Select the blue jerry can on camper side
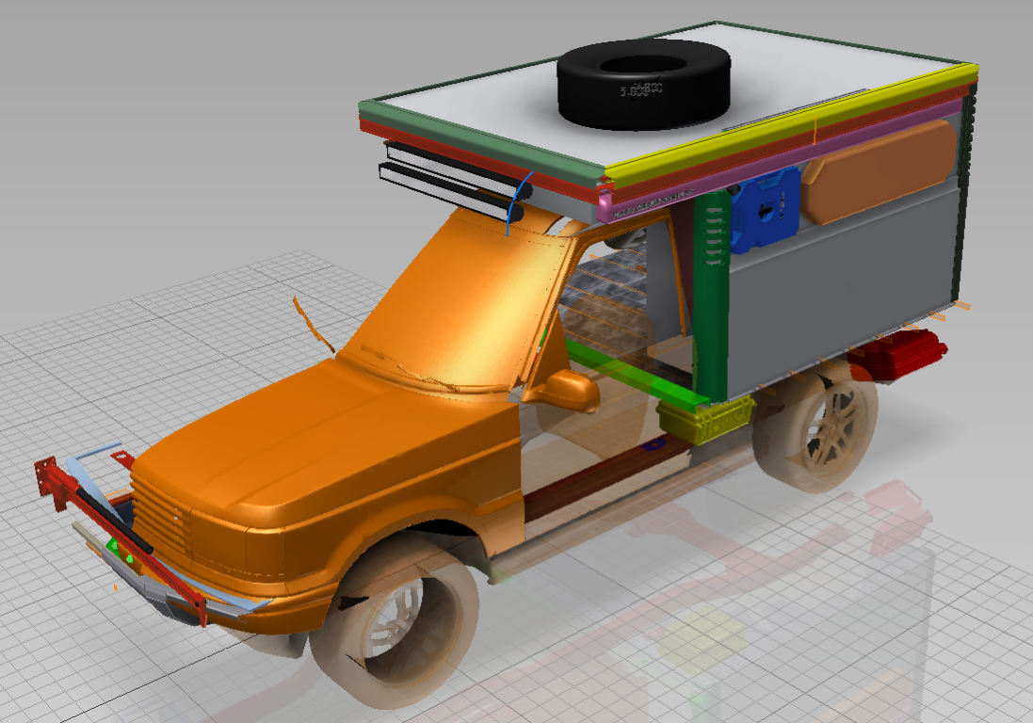1033x723 pixels. click(x=767, y=209)
